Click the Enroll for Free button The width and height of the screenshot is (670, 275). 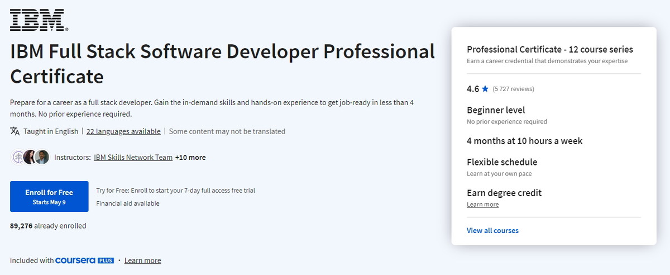pyautogui.click(x=49, y=196)
